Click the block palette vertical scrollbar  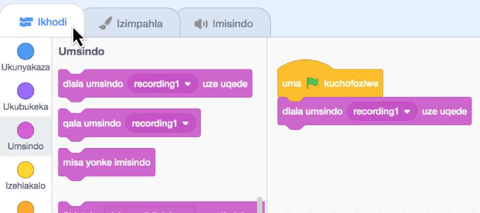260,205
